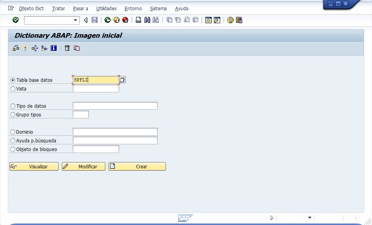Click the Next Page icon

(187, 20)
